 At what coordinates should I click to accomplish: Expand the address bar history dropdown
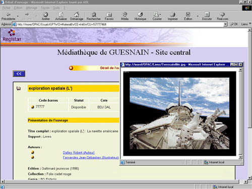(x=225, y=24)
